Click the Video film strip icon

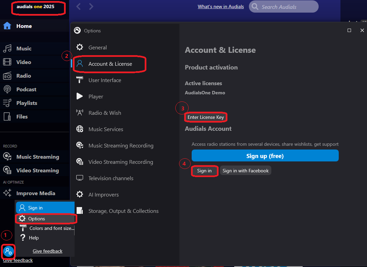pyautogui.click(x=7, y=62)
